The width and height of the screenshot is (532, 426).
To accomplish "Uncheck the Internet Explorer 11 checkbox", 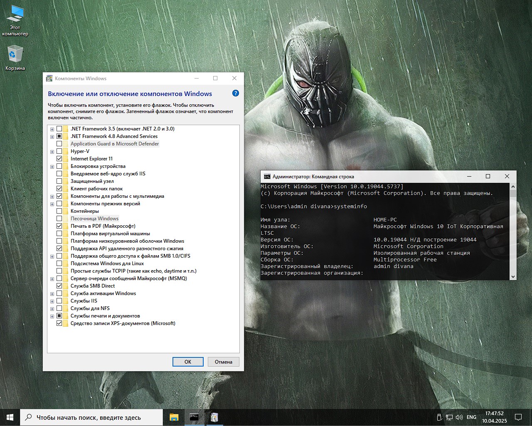I will coord(59,159).
